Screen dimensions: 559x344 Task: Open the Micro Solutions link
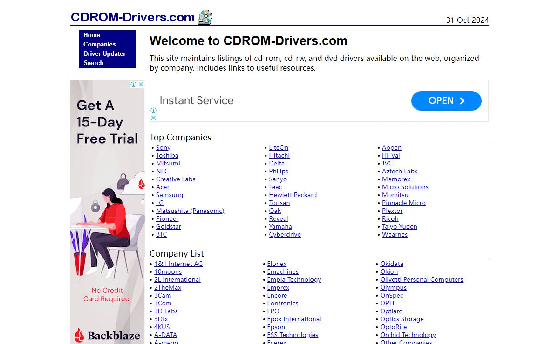point(405,187)
